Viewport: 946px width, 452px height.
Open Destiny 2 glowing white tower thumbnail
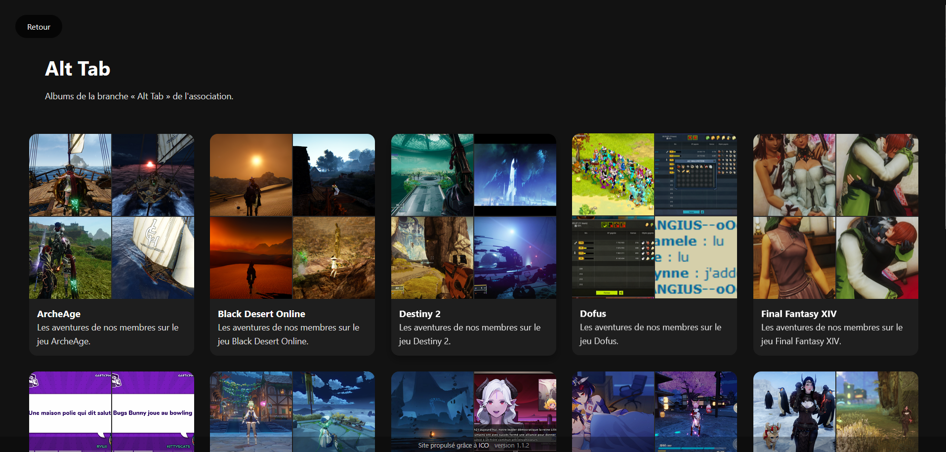click(x=515, y=175)
